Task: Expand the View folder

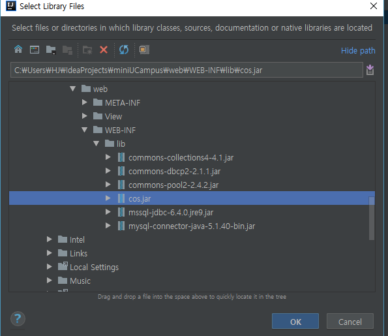Action: pyautogui.click(x=84, y=116)
